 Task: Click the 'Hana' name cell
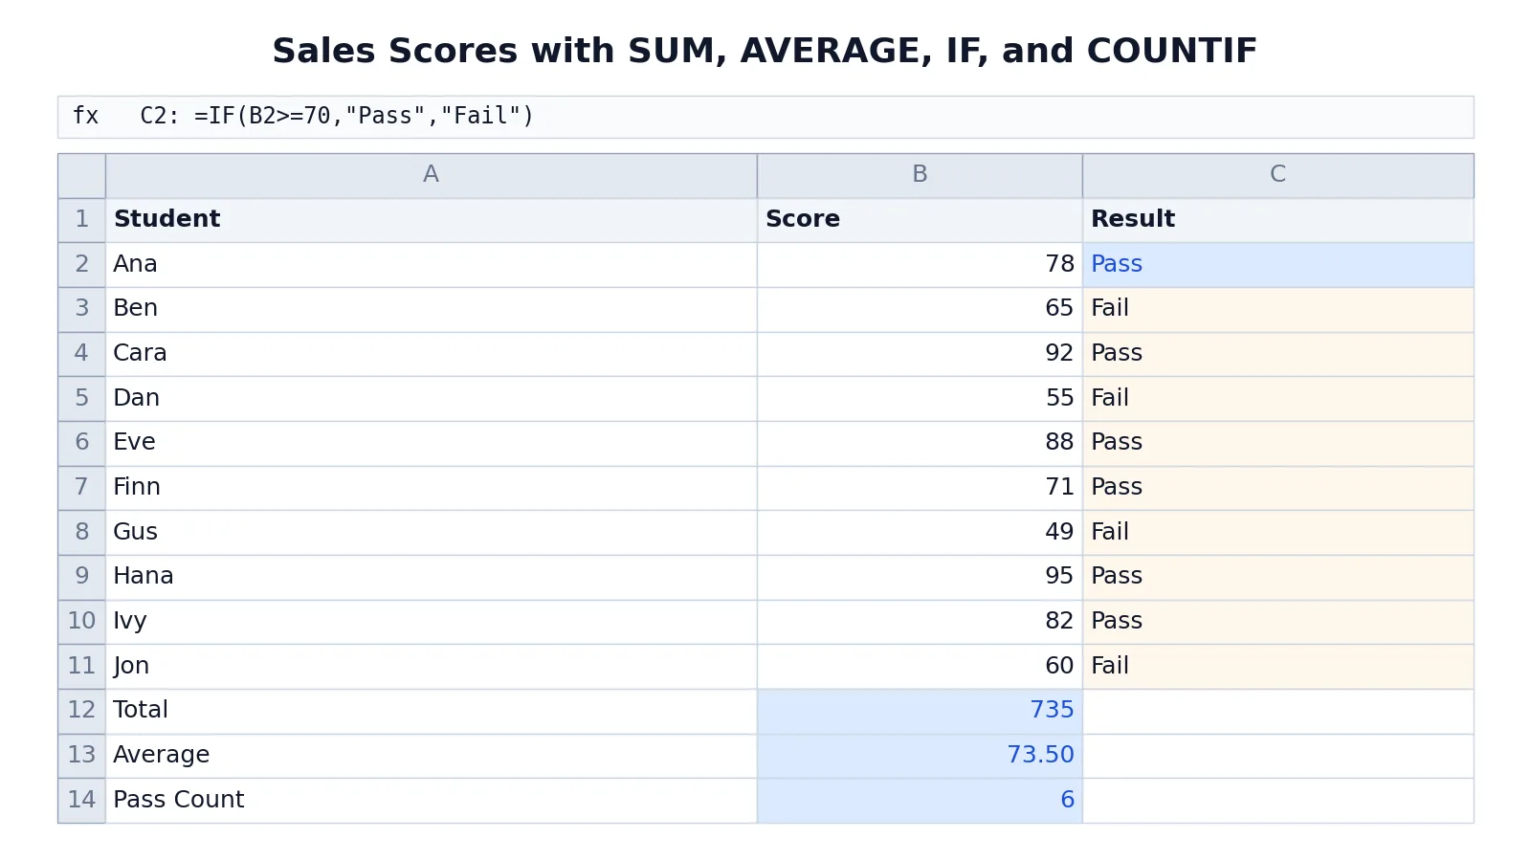click(432, 577)
